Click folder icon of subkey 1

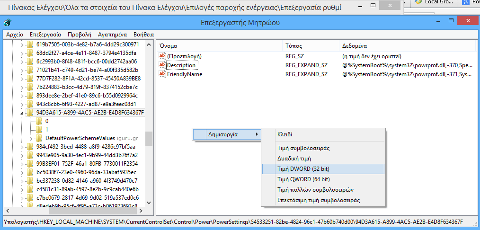pos(39,130)
